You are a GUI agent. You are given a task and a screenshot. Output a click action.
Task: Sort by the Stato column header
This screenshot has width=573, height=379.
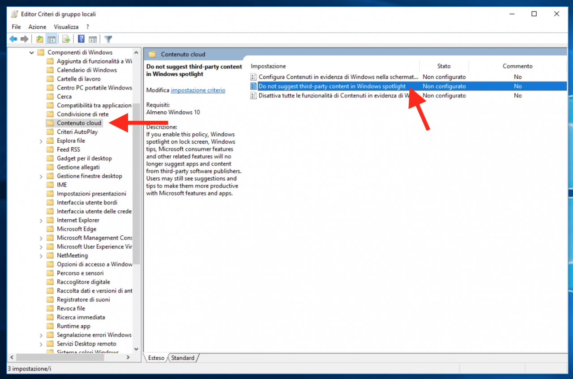(x=444, y=66)
